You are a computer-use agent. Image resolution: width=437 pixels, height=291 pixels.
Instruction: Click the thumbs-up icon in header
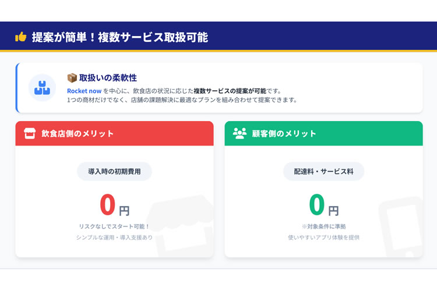tap(21, 37)
